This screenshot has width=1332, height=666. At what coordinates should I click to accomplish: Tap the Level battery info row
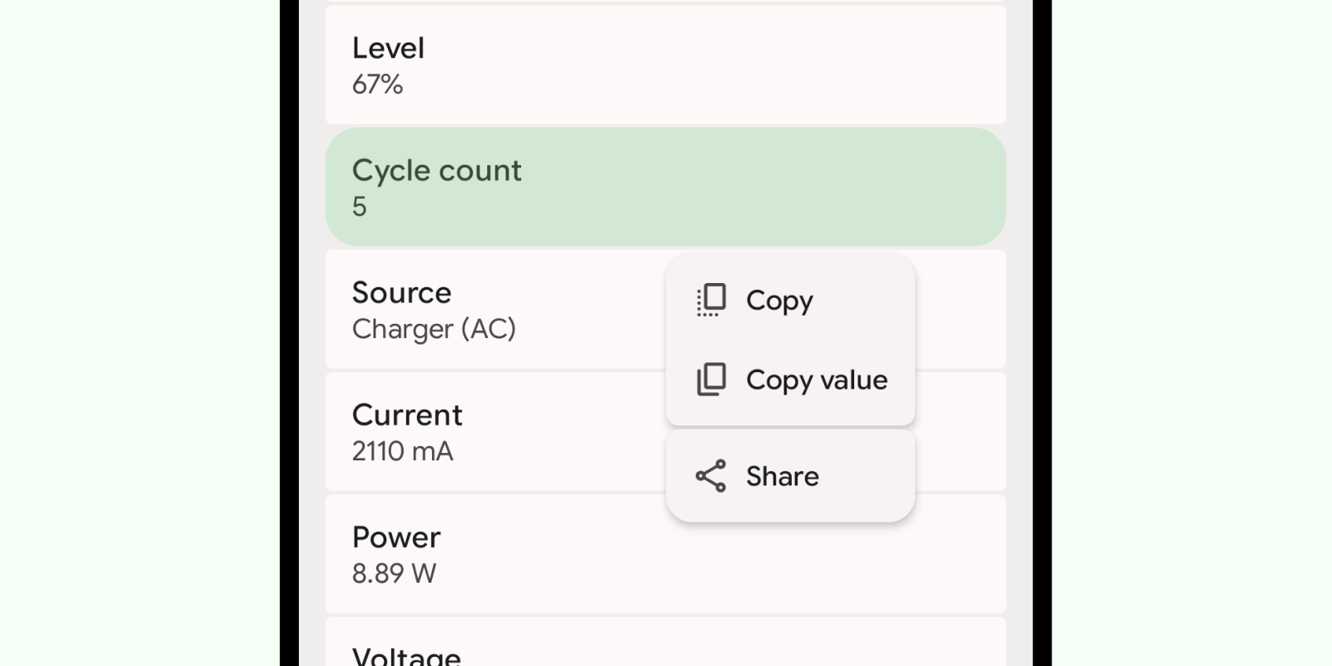point(665,65)
